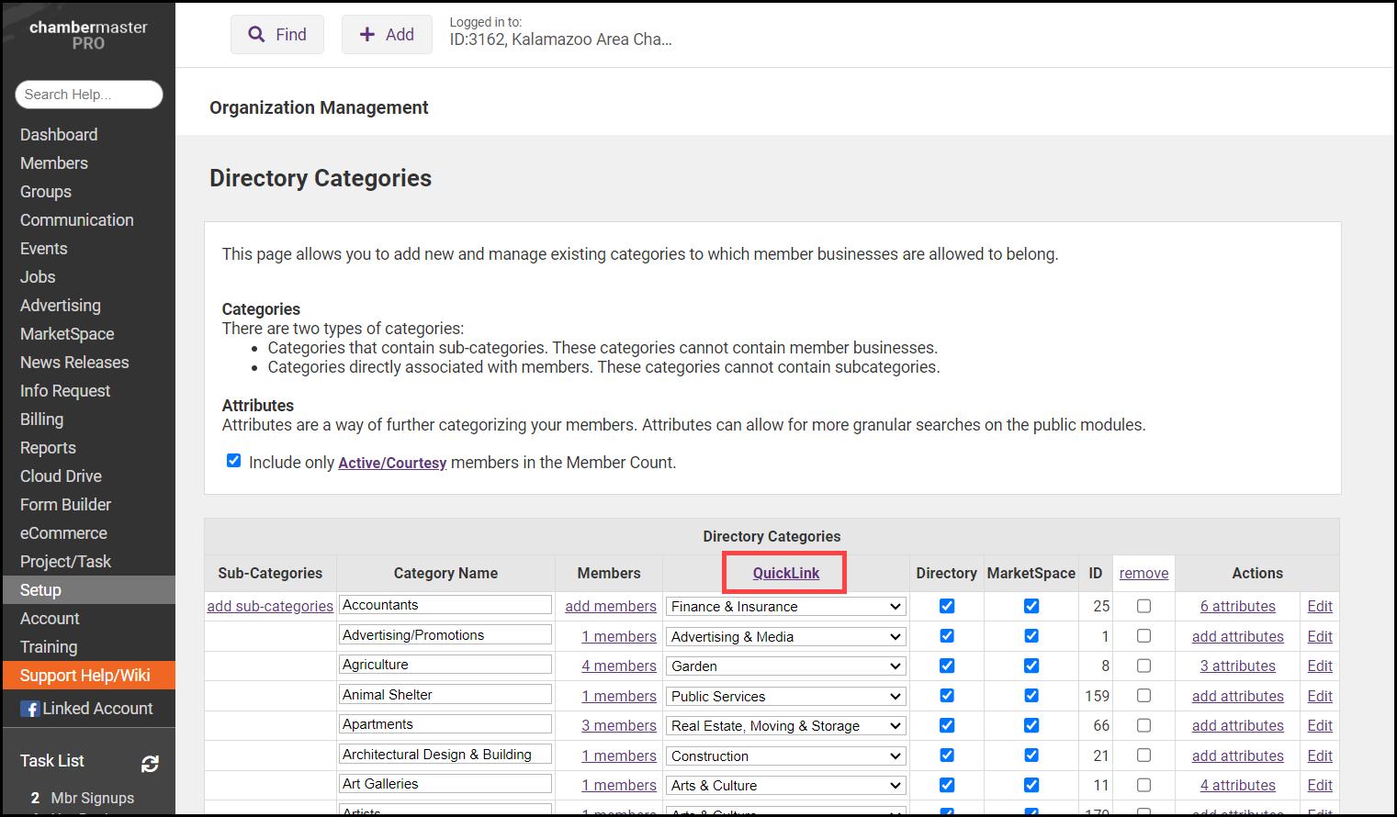Click the QuickLink column header link
Viewport: 1397px width, 817px height.
785,573
